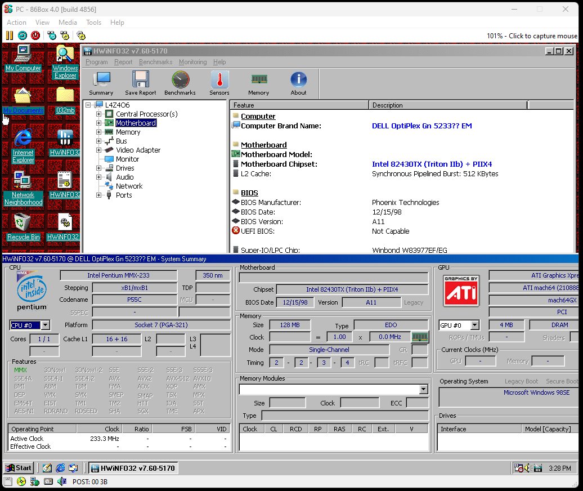Click the sound speaker icon in 86Box status bar

(x=62, y=481)
